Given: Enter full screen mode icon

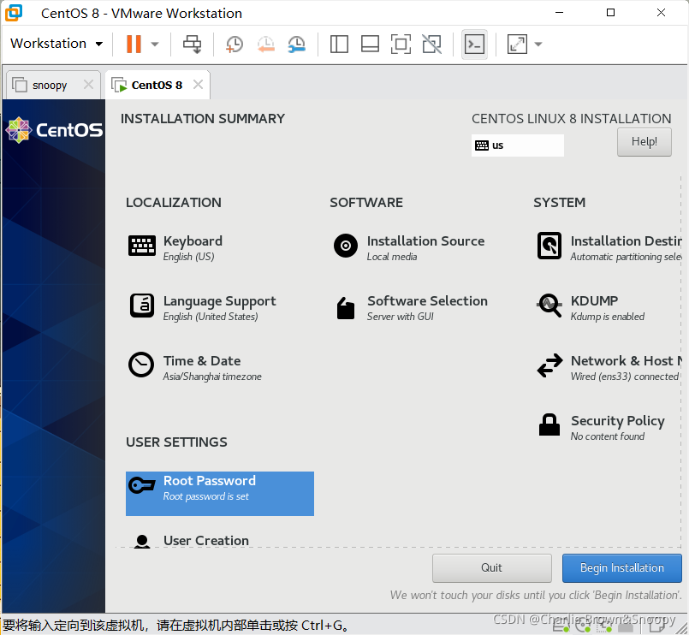Looking at the screenshot, I should [x=401, y=44].
